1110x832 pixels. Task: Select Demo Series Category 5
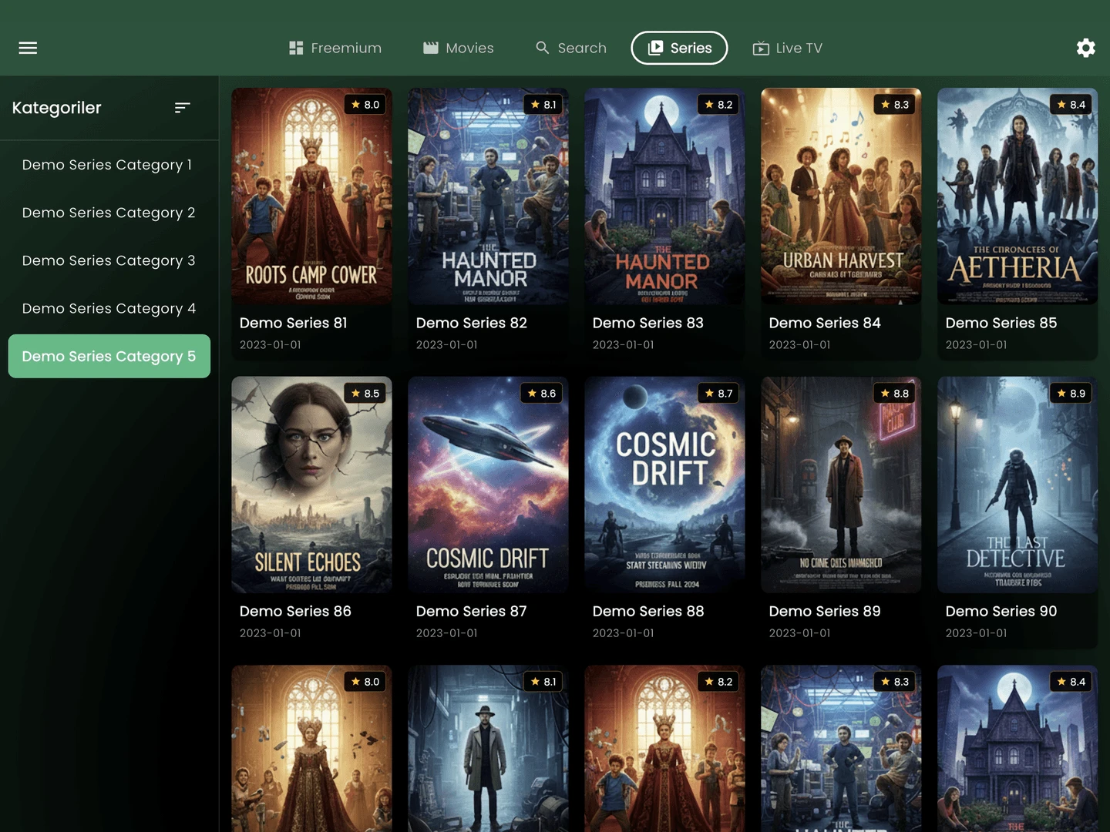point(109,356)
